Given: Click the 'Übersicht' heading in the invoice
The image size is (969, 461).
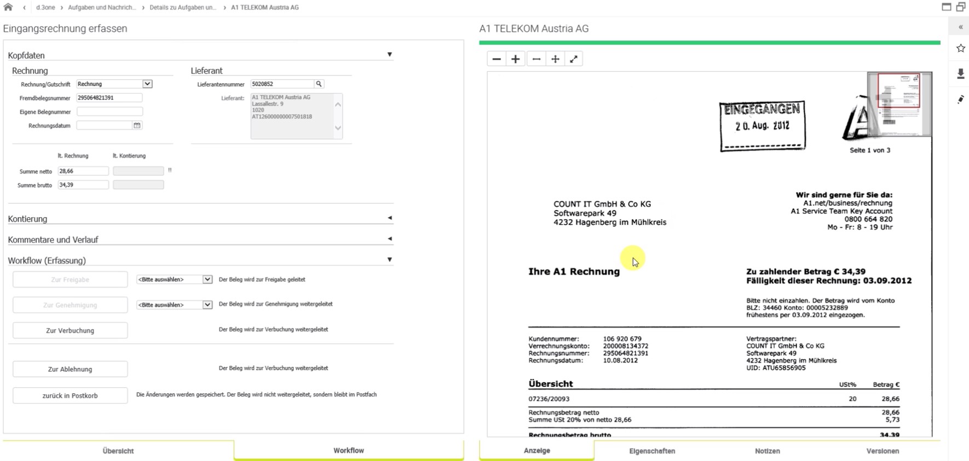Looking at the screenshot, I should coord(551,384).
